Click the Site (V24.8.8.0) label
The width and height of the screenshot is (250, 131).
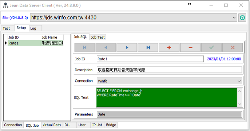(x=15, y=18)
